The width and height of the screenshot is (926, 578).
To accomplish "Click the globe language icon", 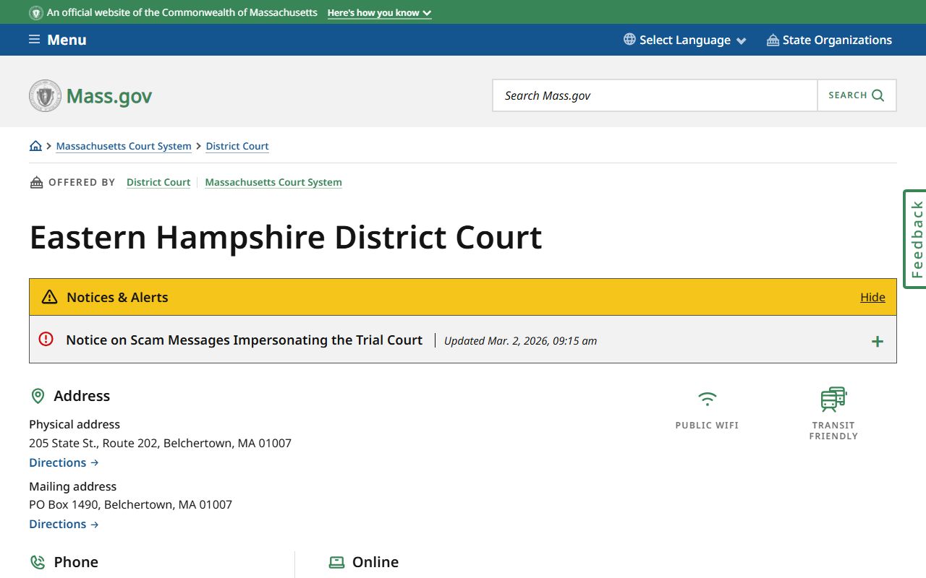I will 629,40.
